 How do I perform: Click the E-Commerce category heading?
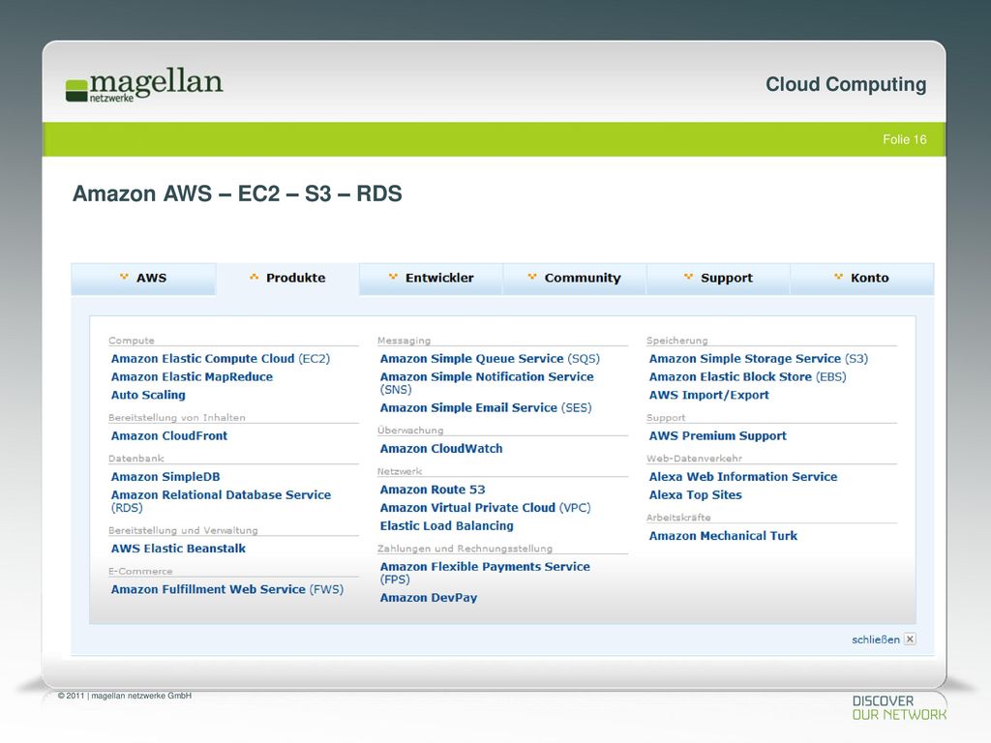(x=140, y=571)
